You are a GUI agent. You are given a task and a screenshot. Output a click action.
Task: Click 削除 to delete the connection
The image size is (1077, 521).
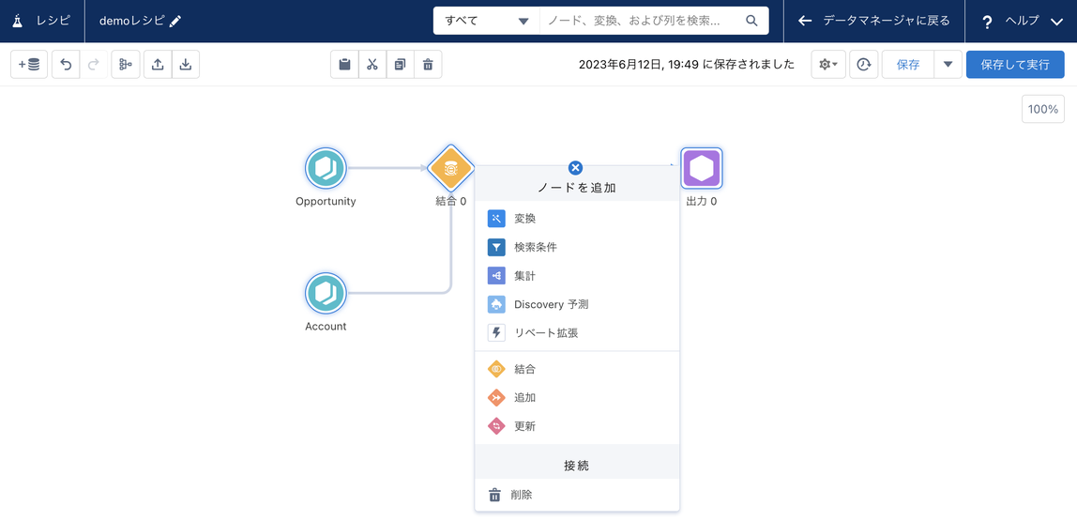[577, 495]
